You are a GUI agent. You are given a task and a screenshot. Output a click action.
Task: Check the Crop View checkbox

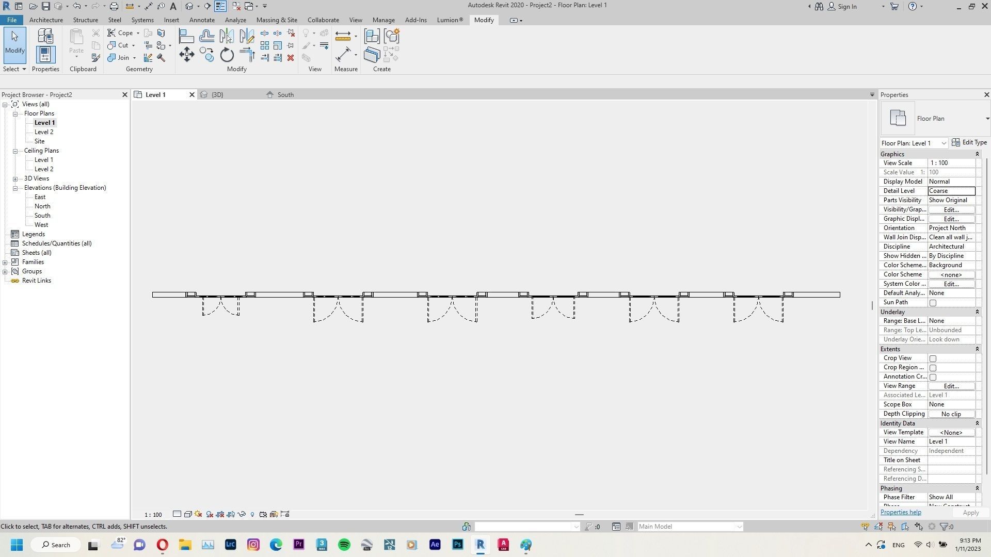[933, 358]
